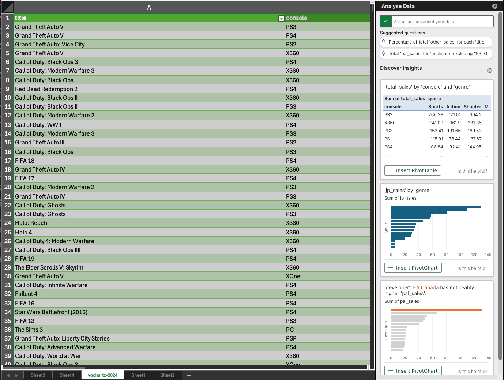The width and height of the screenshot is (504, 380).
Task: Click 'Is this helpful?' under jp_sales chart
Action: (x=472, y=268)
